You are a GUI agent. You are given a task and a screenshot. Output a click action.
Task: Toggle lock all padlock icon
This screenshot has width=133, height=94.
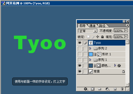[102, 37]
